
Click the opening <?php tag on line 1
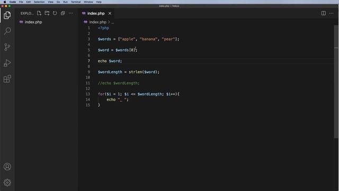(103, 28)
